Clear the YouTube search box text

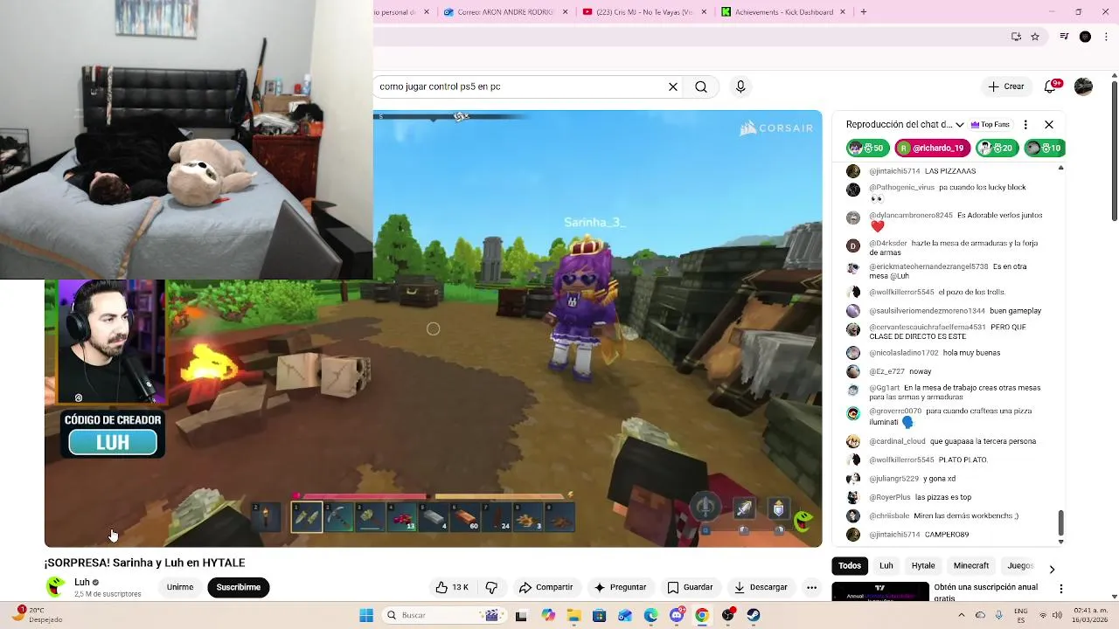pyautogui.click(x=673, y=86)
